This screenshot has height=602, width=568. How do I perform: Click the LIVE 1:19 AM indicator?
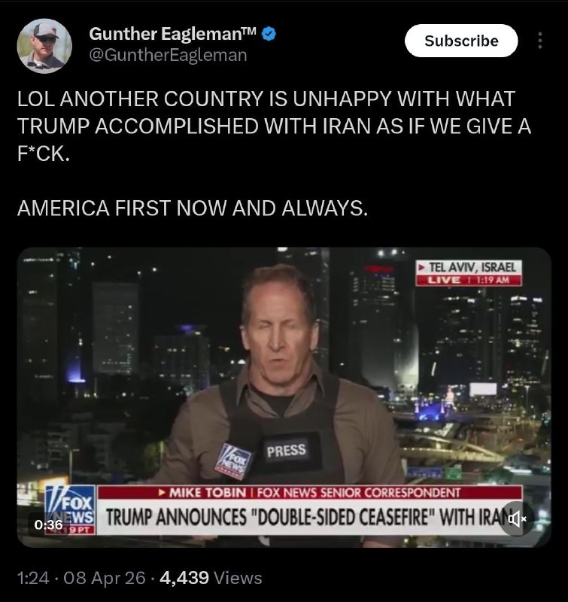469,280
